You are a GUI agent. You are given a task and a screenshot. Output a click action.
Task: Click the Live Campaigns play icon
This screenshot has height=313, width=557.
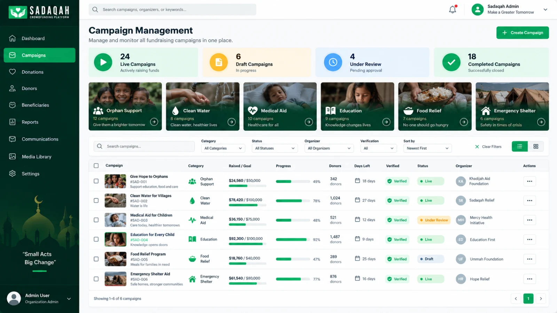point(103,62)
